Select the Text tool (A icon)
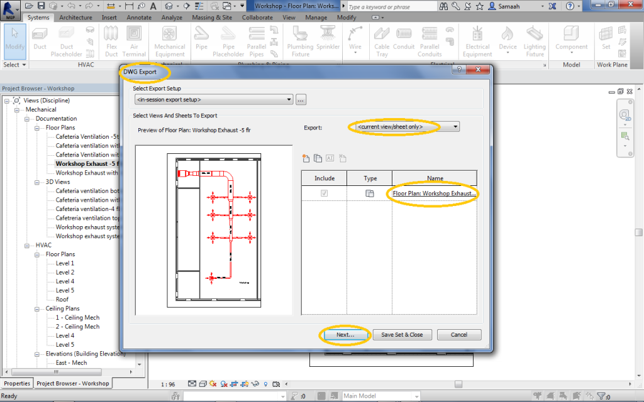 [153, 6]
